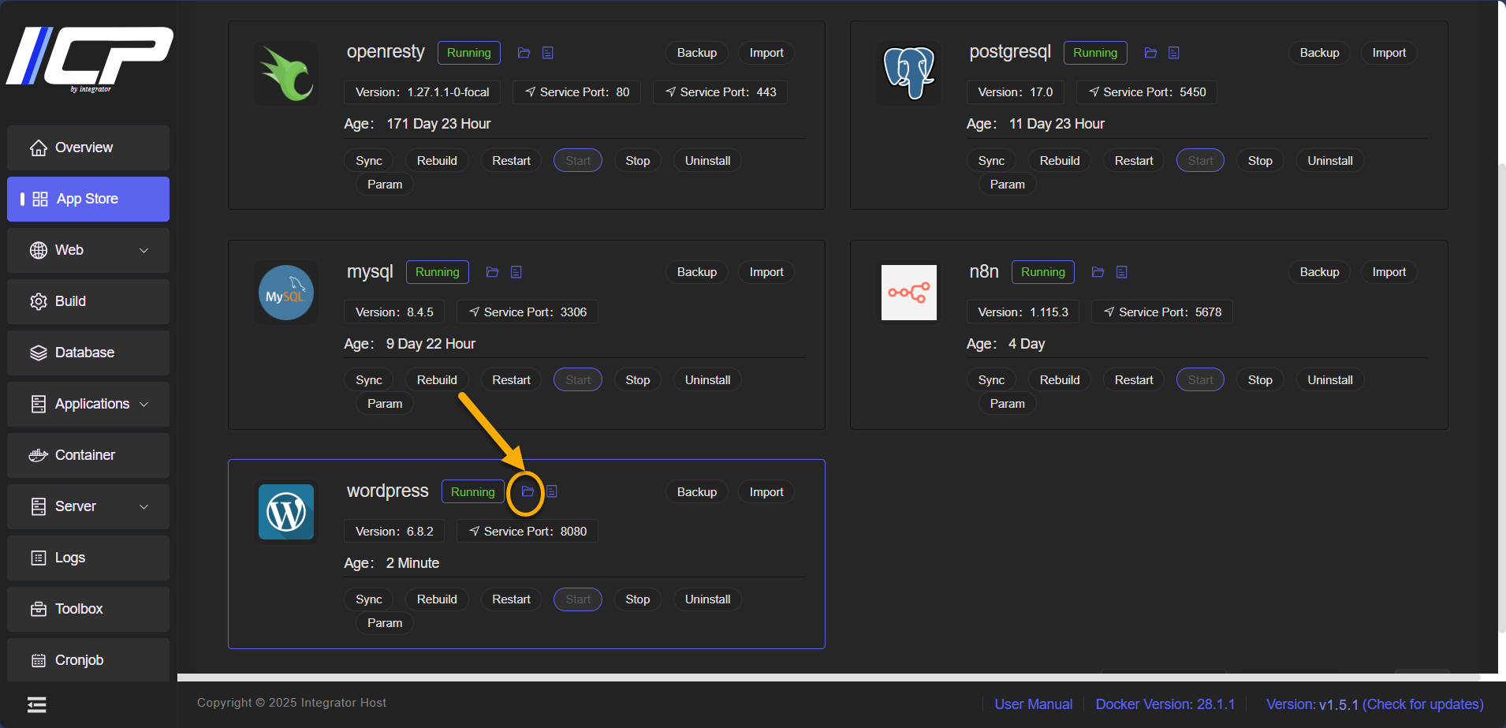Restart the wordpress app
Viewport: 1506px width, 728px height.
point(511,599)
